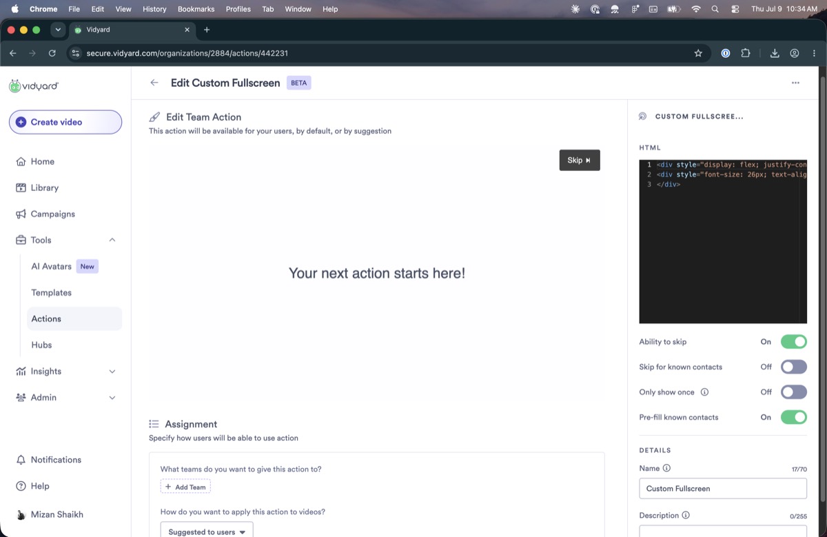Enable Only show once toggle
827x537 pixels.
793,392
